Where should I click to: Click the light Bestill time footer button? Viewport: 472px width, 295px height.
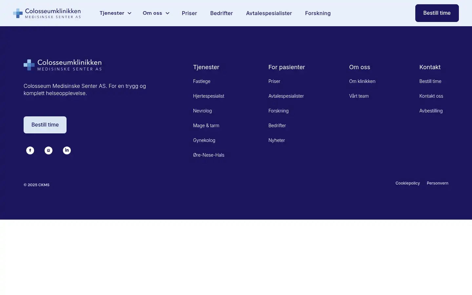coord(45,125)
